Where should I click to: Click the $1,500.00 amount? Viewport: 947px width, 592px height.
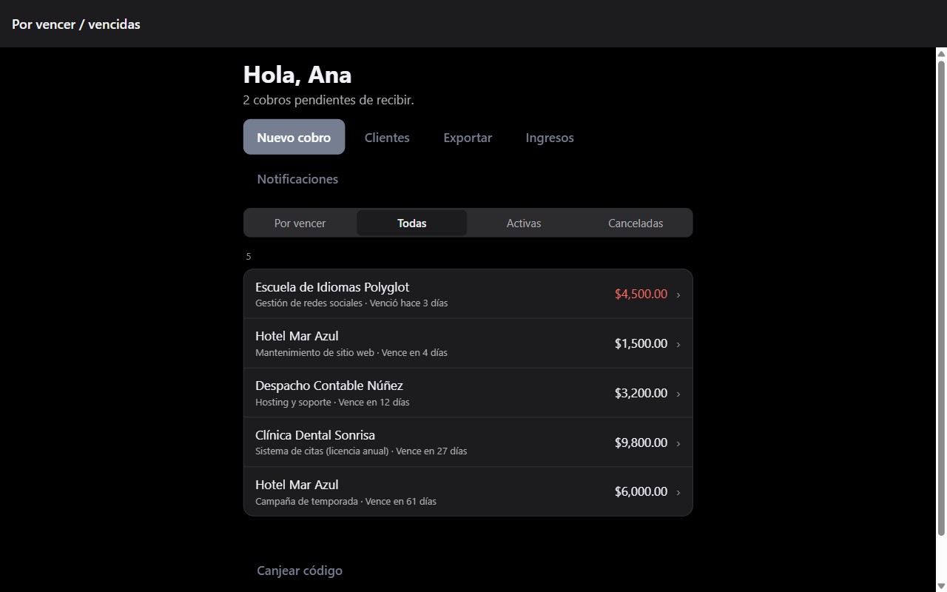click(x=641, y=343)
